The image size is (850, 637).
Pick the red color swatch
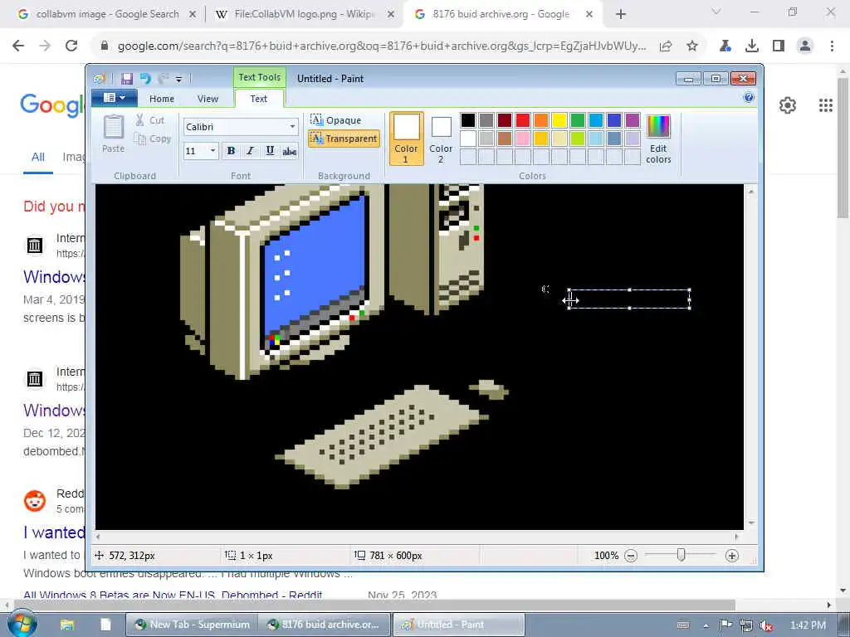click(x=523, y=120)
